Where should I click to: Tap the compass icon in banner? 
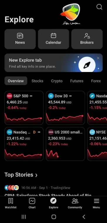(x=87, y=65)
